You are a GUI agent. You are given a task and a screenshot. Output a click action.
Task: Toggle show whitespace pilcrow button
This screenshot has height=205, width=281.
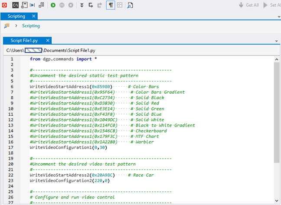111,5
